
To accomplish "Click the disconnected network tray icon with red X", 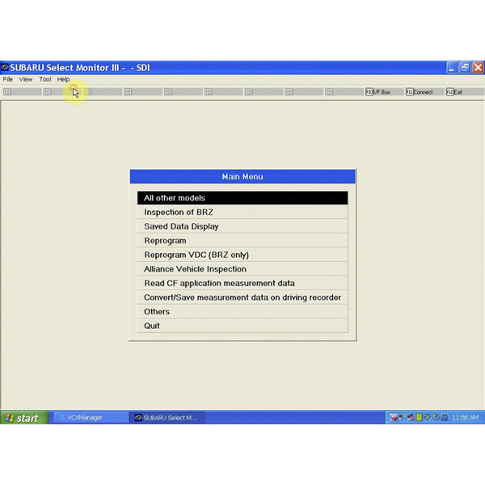I will (x=411, y=417).
